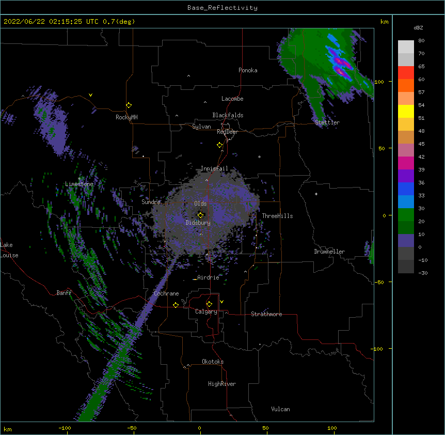Viewport: 445px width, 435px height.
Task: Click the white caret marker west of Lacombe
Action: [205, 102]
